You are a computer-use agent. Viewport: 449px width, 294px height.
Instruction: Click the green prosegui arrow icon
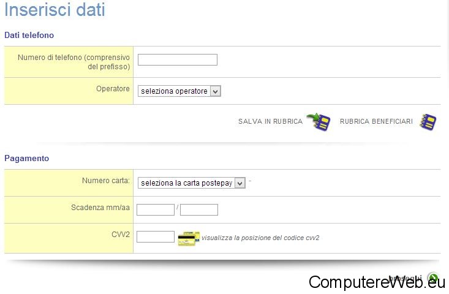pos(433,278)
